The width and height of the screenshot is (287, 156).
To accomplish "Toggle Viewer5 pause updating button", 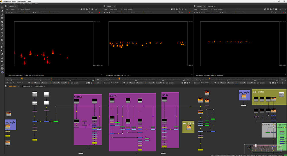I will click(276, 9).
